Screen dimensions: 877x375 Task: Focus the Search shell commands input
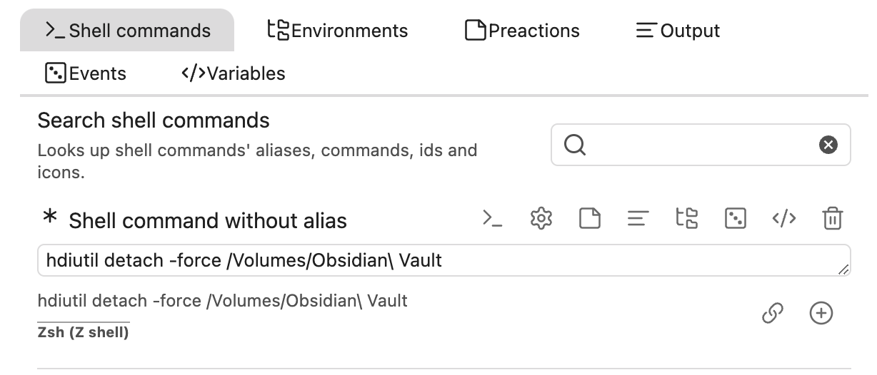[x=700, y=145]
